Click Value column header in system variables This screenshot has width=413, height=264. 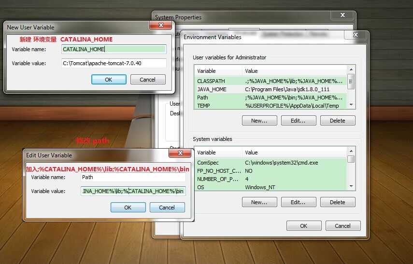(x=295, y=153)
